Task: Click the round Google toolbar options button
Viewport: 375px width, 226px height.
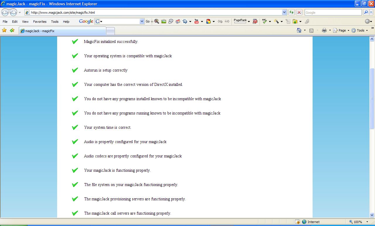Action: [x=368, y=21]
